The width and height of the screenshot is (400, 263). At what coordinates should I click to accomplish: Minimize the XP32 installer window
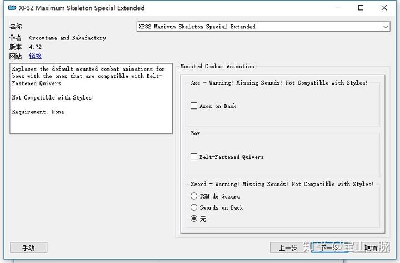335,8
